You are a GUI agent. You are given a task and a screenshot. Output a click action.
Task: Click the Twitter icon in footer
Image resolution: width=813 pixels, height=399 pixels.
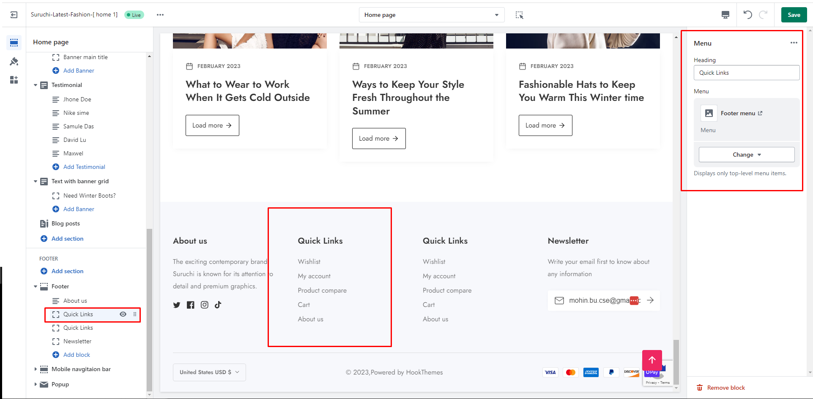[x=177, y=305]
